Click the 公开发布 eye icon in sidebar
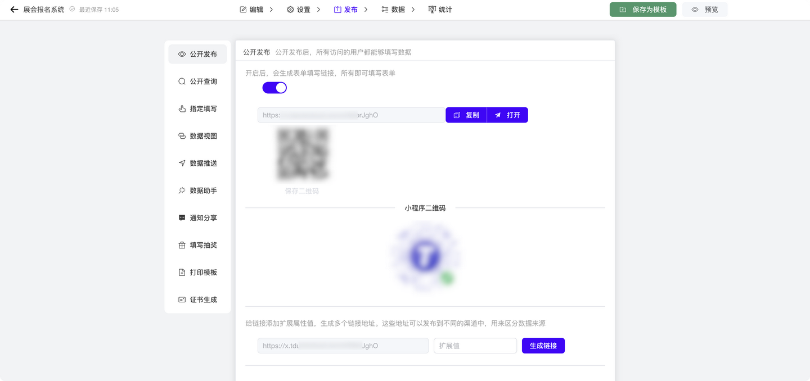Viewport: 810px width, 381px height. (182, 55)
